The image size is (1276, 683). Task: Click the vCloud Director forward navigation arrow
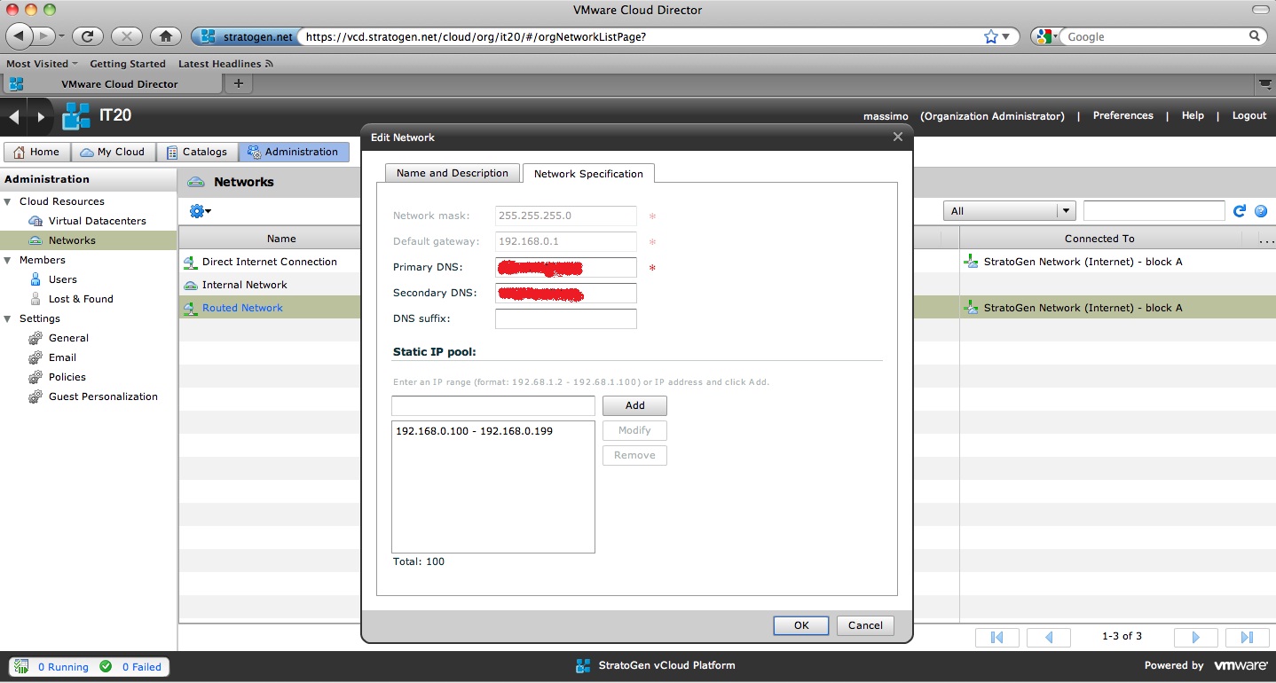click(40, 116)
